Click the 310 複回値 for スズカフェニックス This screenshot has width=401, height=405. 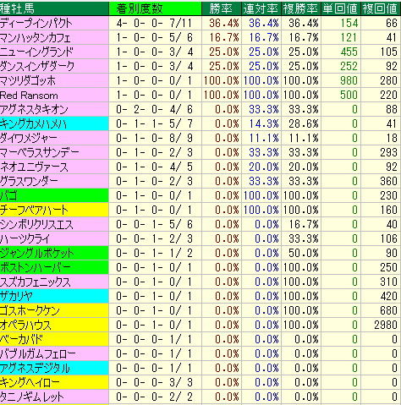coord(389,282)
